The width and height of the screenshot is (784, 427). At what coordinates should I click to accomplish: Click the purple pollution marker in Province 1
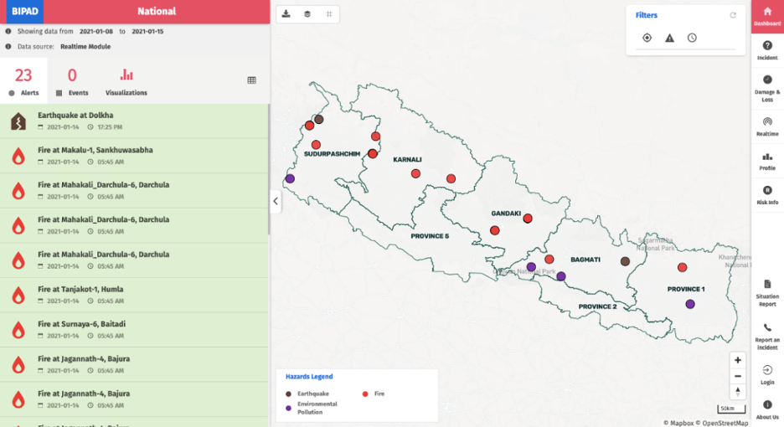(x=690, y=304)
